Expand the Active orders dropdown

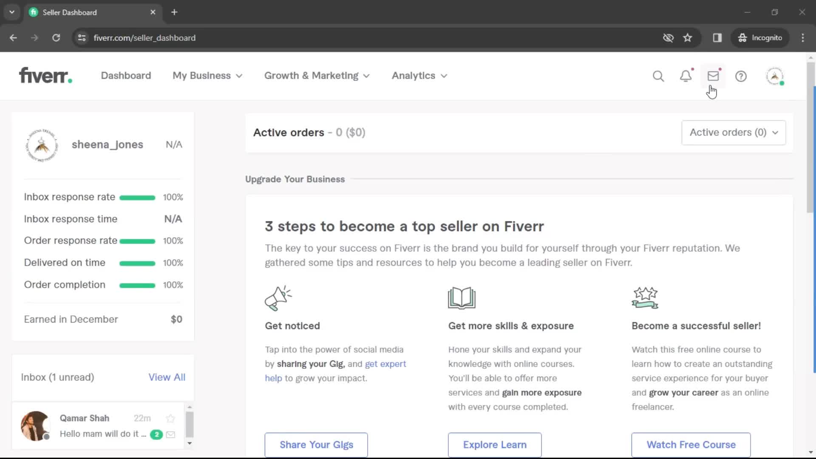point(733,132)
